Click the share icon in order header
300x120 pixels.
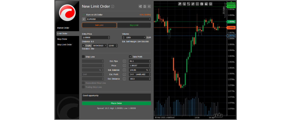click(x=140, y=7)
